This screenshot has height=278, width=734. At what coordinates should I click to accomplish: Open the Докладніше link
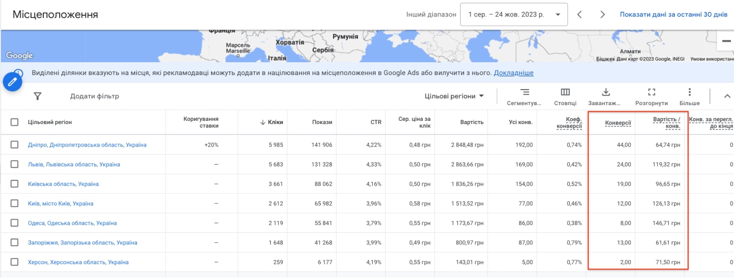513,73
